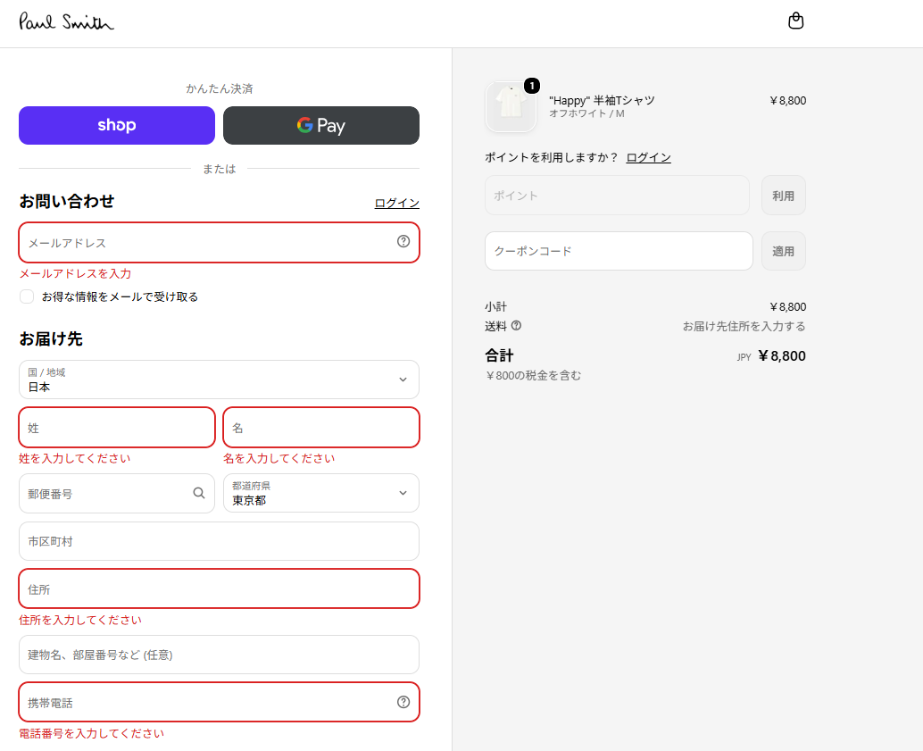Focus the クーポンコード input field
This screenshot has height=751, width=923.
click(x=619, y=251)
